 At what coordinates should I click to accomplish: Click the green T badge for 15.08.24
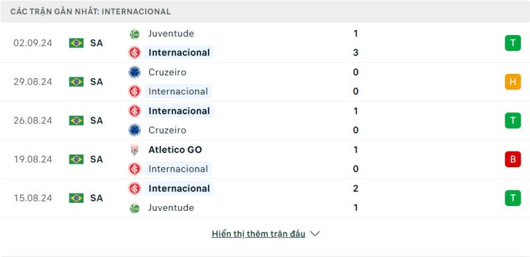513,198
